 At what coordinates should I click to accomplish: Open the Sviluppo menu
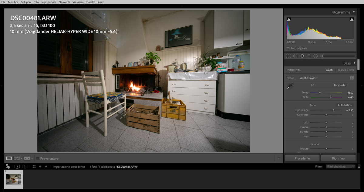coord(25,2)
